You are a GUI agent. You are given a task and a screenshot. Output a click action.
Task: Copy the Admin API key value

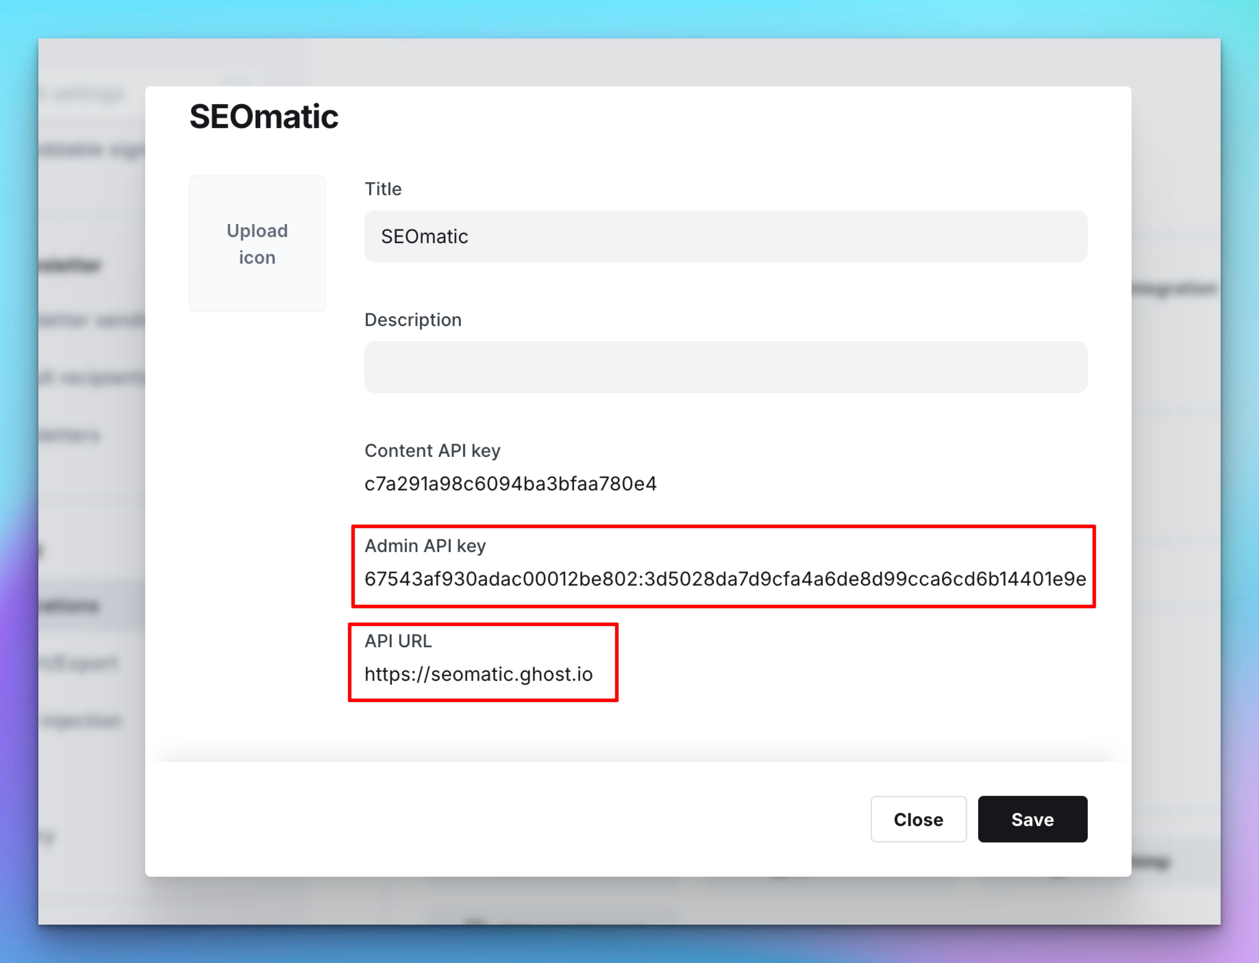coord(725,579)
